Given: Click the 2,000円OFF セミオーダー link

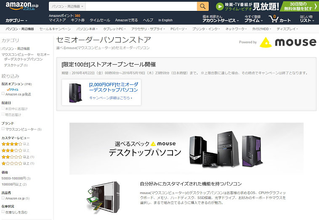Looking at the screenshot, I should tap(114, 87).
